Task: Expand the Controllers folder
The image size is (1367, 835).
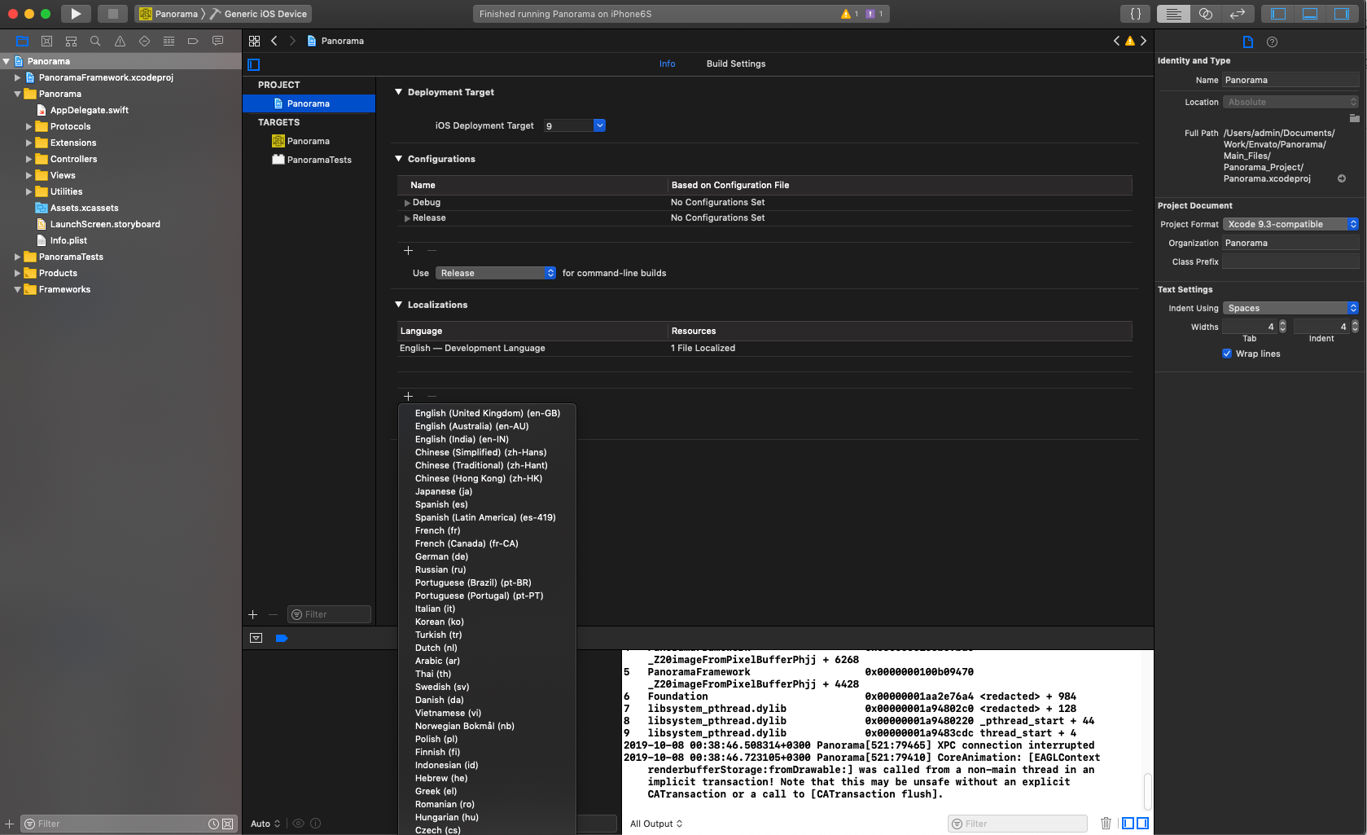Action: pos(28,159)
